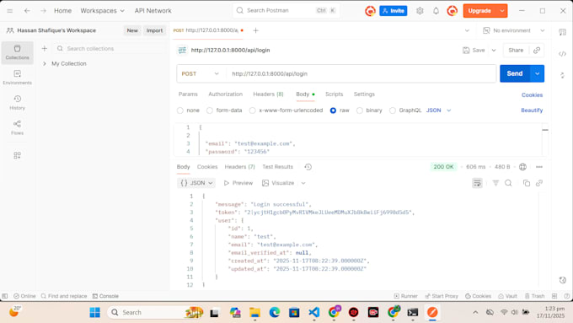Switch to the request Headers (8) tab

(x=268, y=94)
